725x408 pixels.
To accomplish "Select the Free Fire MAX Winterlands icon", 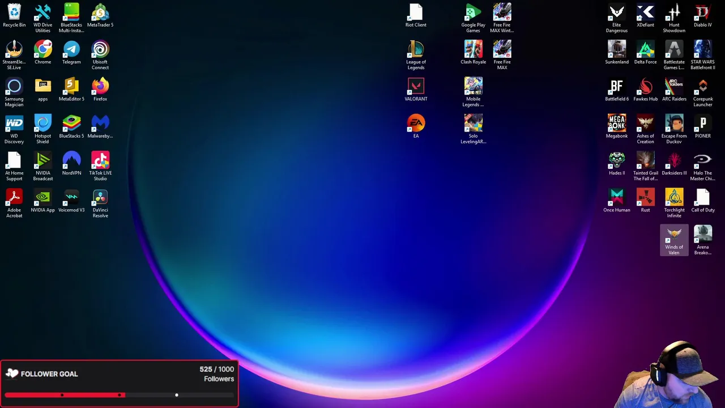I will point(502,12).
